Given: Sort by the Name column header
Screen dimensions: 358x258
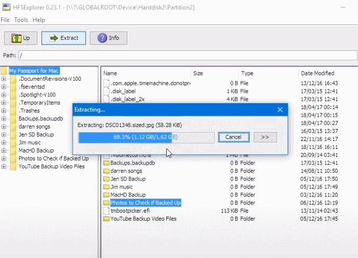Looking at the screenshot, I should (146, 73).
